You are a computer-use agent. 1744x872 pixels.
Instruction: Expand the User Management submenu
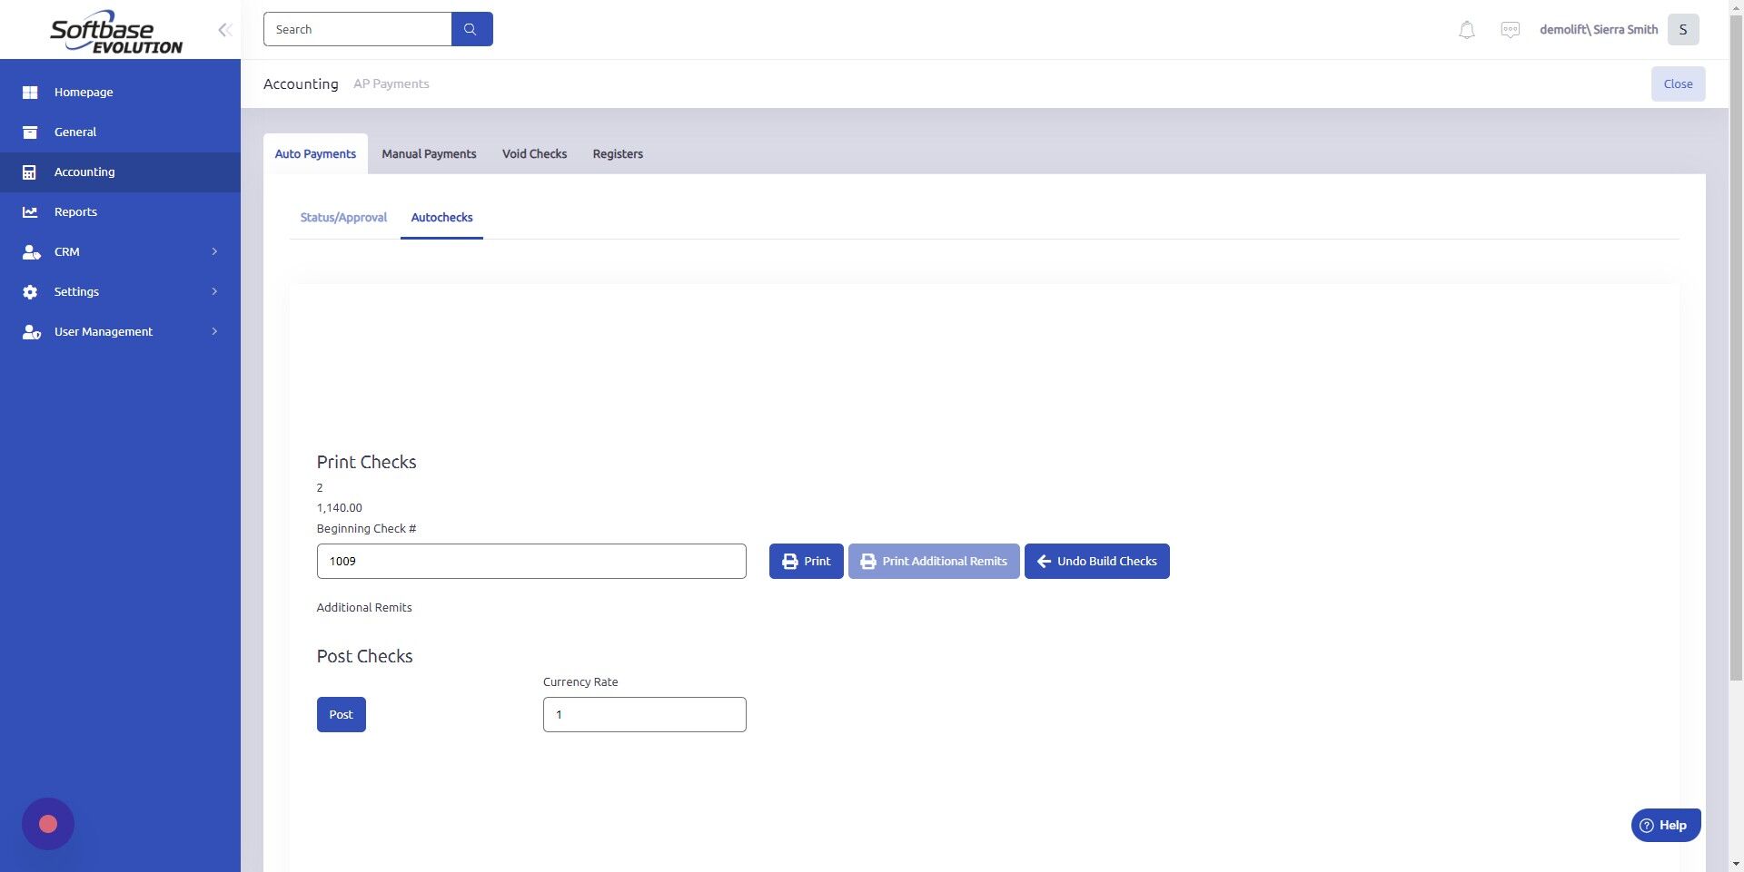coord(214,331)
